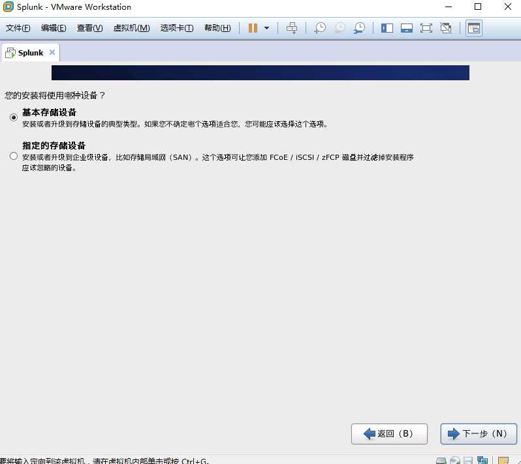Select the 基本存储设备 radio button
Screen dimensions: 521x464
click(14, 117)
